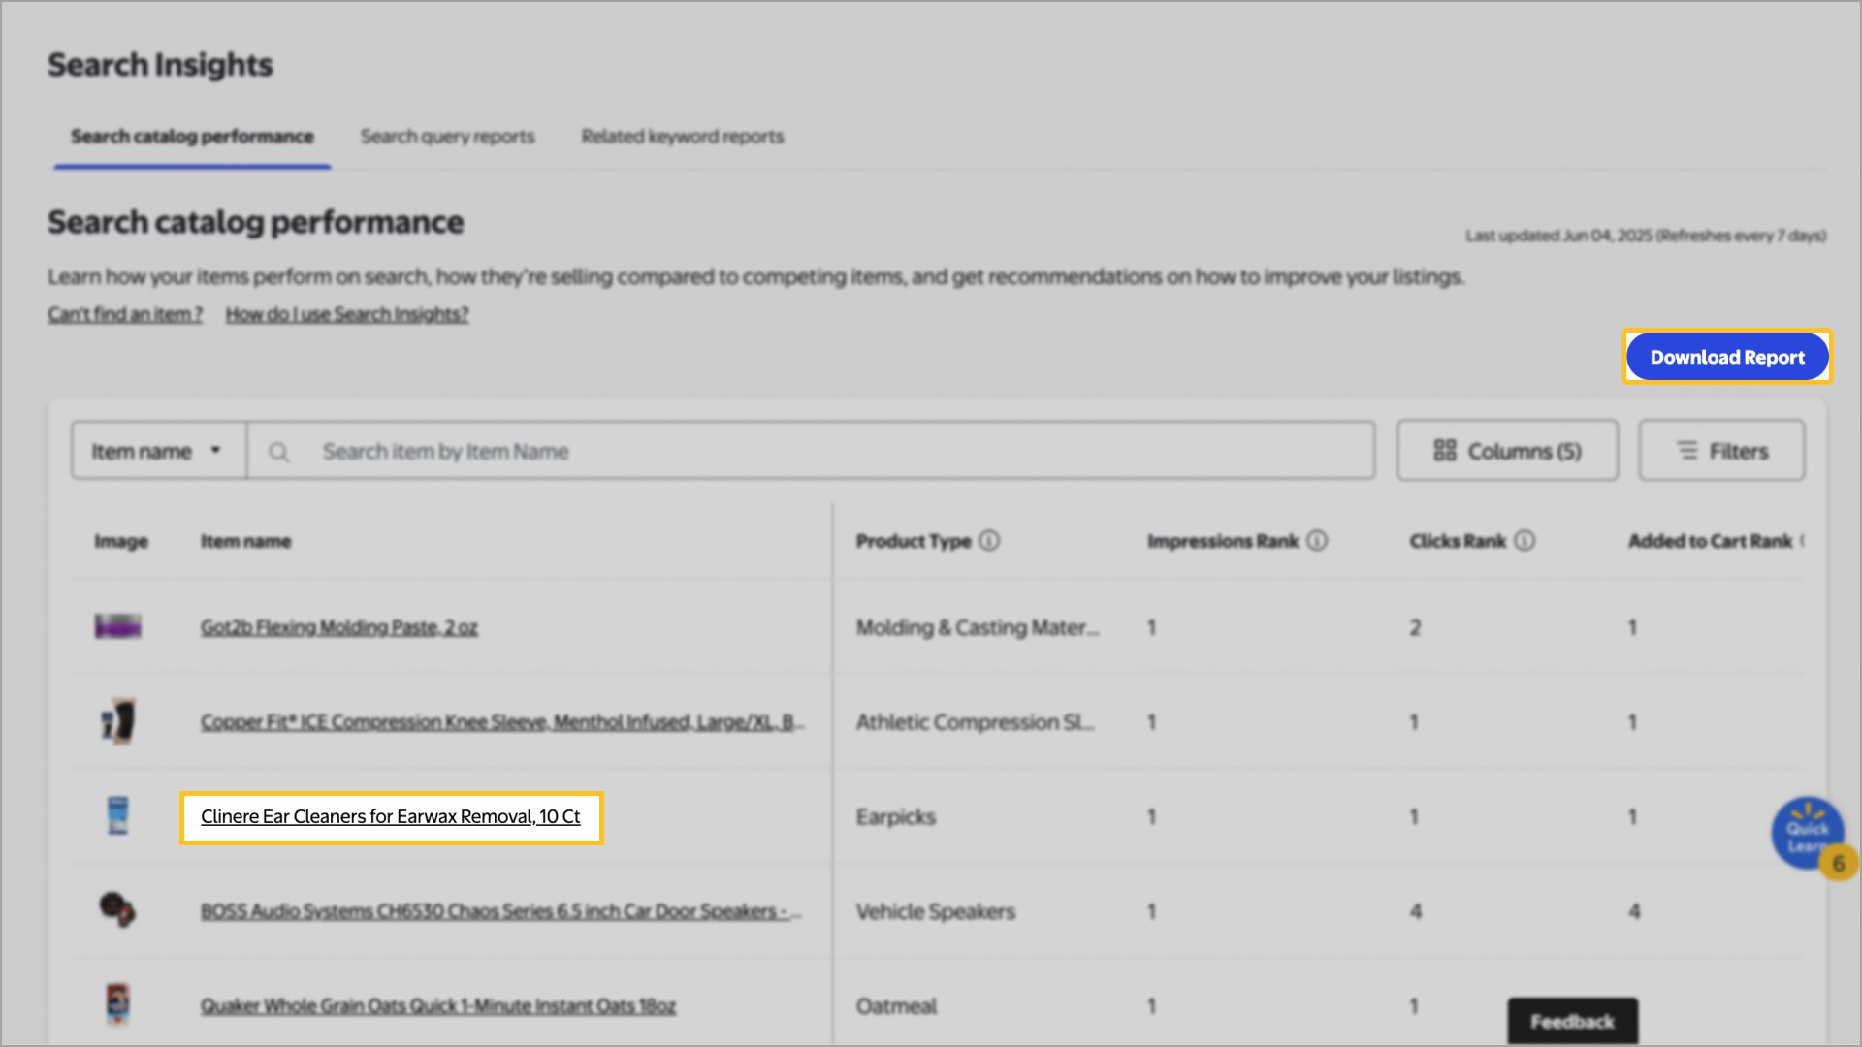Click the Image column header

121,541
